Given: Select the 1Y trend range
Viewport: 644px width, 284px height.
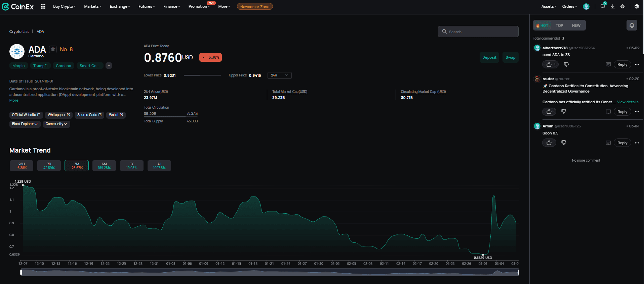Looking at the screenshot, I should point(132,166).
